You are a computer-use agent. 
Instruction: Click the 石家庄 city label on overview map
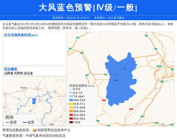(52, 124)
